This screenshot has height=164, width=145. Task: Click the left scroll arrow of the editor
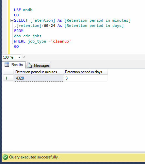click(24, 57)
